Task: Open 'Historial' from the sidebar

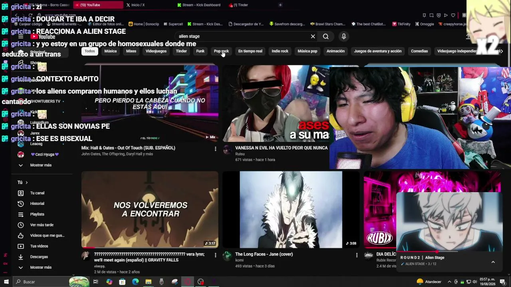Action: click(42, 204)
